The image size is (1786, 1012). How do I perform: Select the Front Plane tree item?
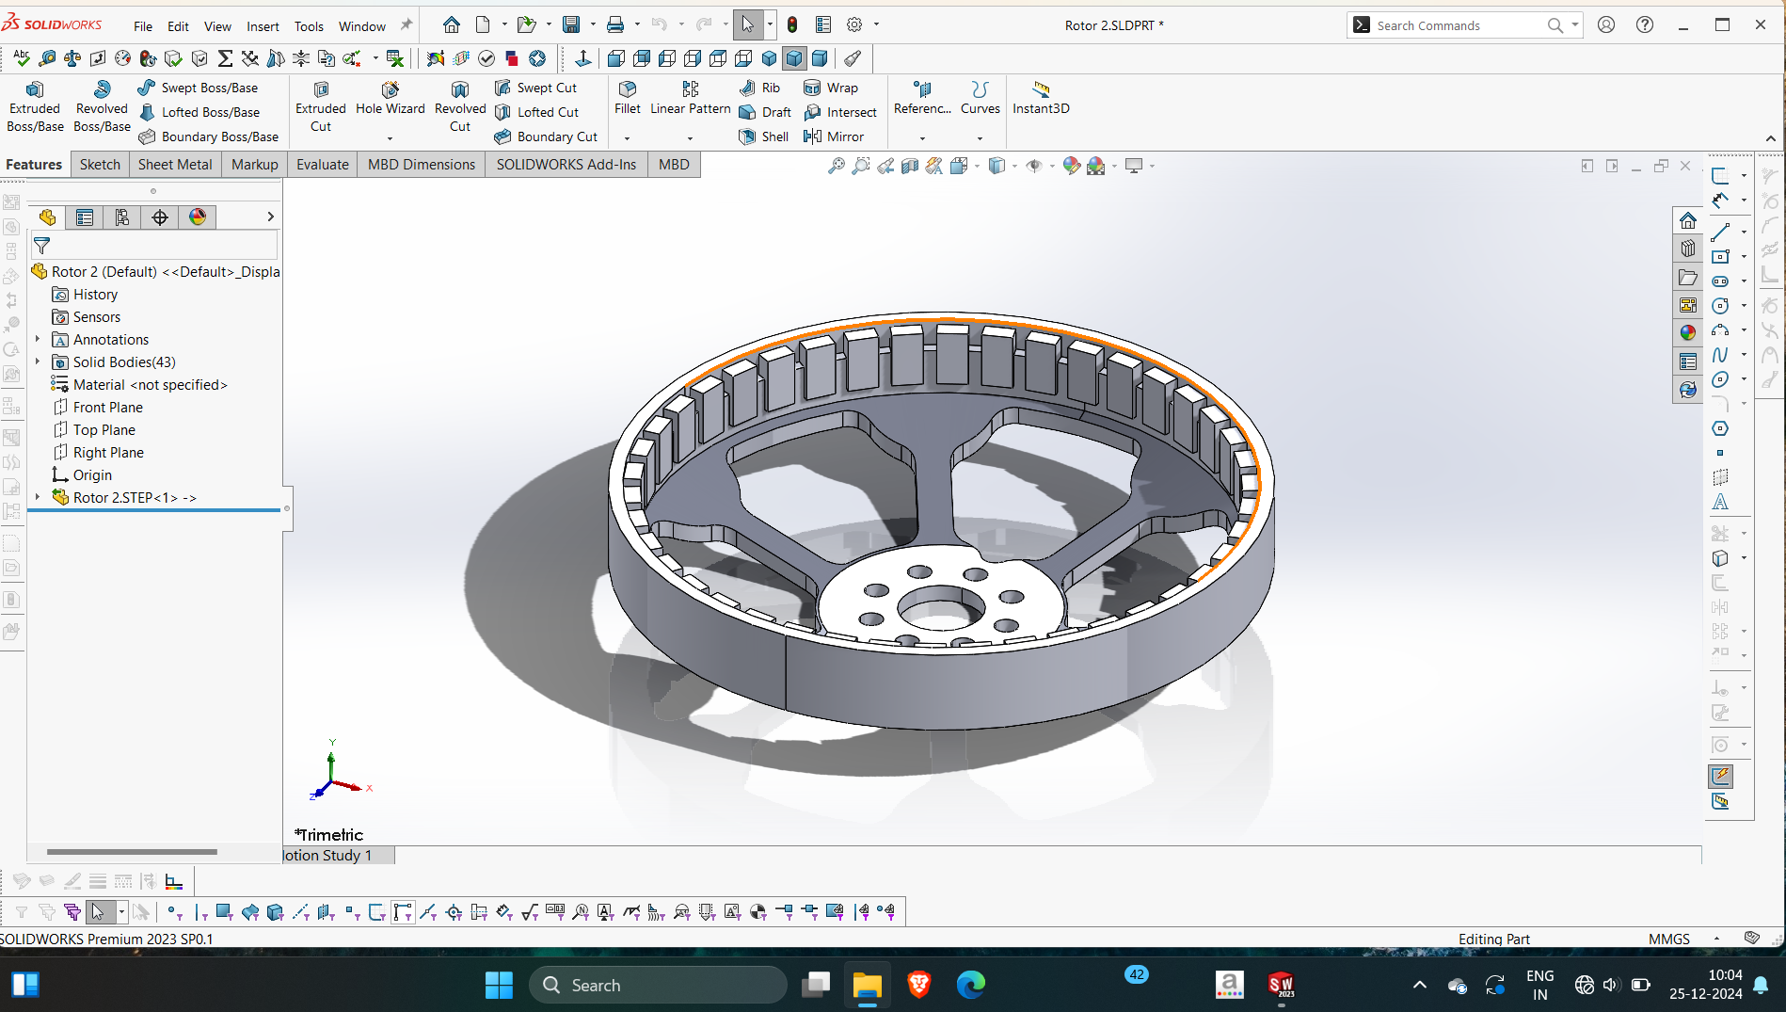108,408
